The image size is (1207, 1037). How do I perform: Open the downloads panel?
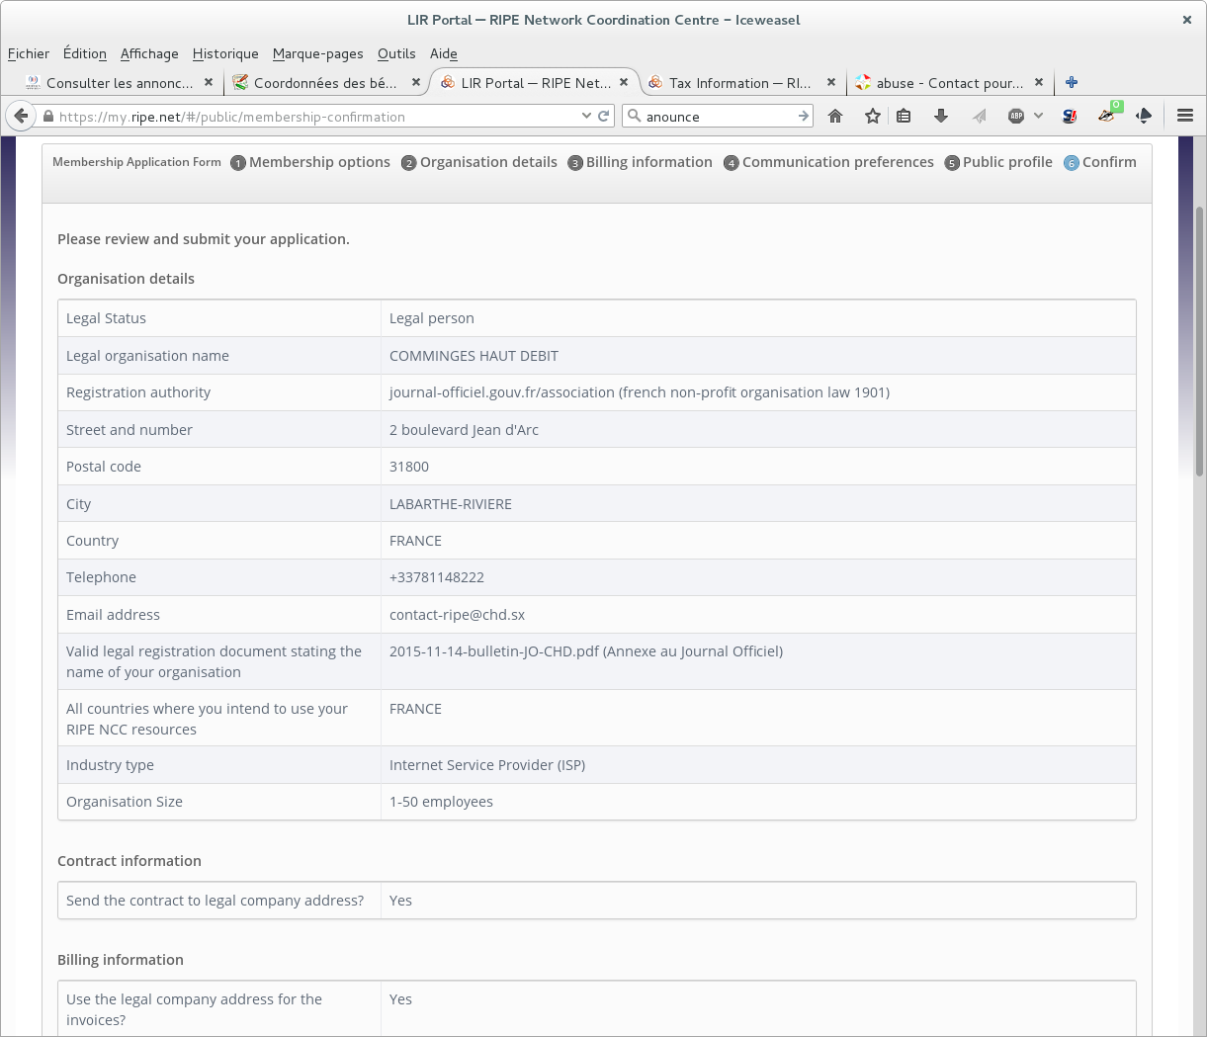pyautogui.click(x=941, y=117)
